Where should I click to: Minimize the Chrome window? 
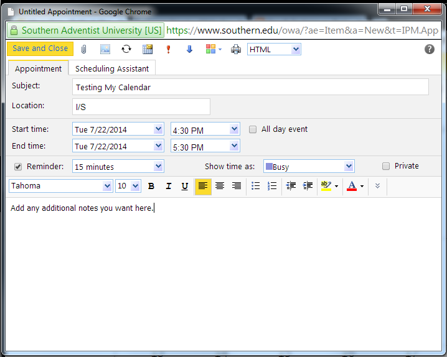387,9
